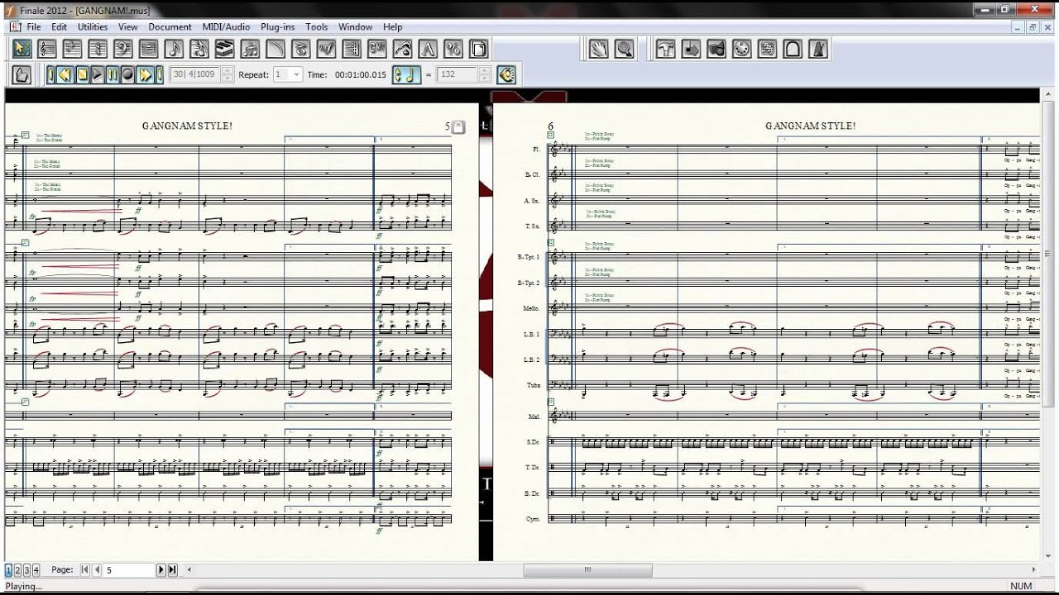1059x595 pixels.
Task: Click the rewind playback button
Action: (x=65, y=74)
